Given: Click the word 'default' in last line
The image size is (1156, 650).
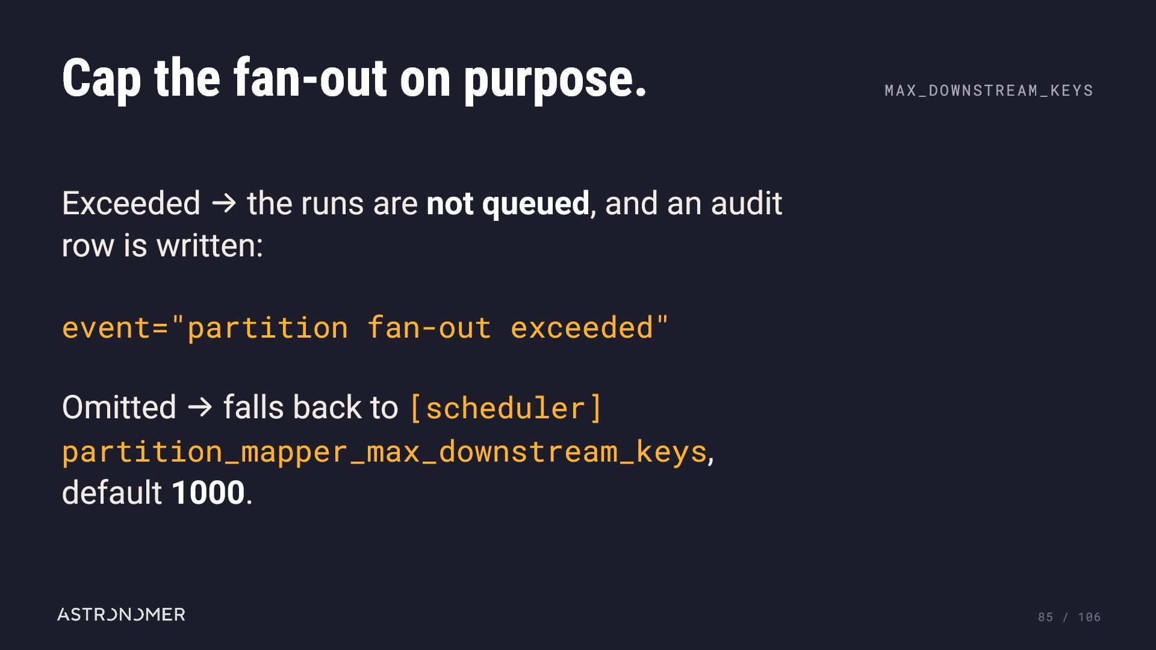Looking at the screenshot, I should 112,493.
